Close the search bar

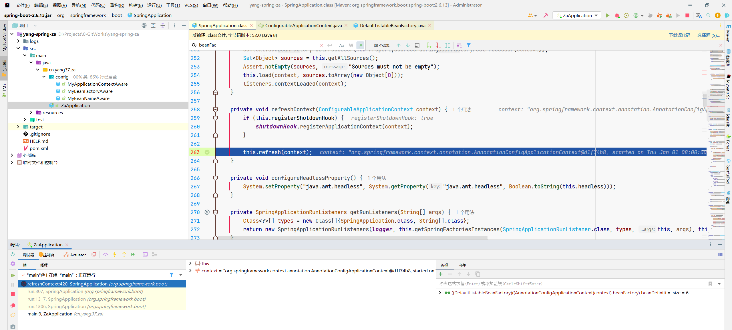pos(721,45)
